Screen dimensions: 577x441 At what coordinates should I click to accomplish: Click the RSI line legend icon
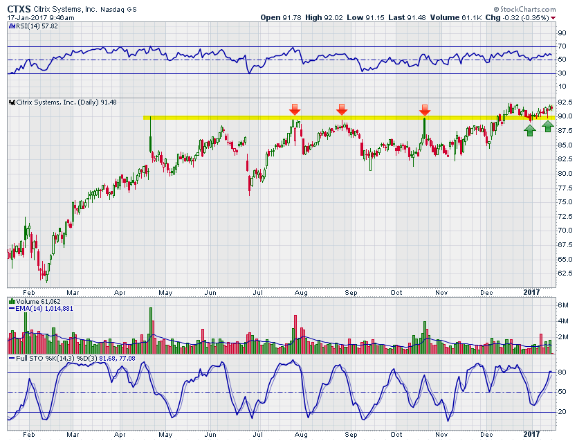click(x=11, y=26)
